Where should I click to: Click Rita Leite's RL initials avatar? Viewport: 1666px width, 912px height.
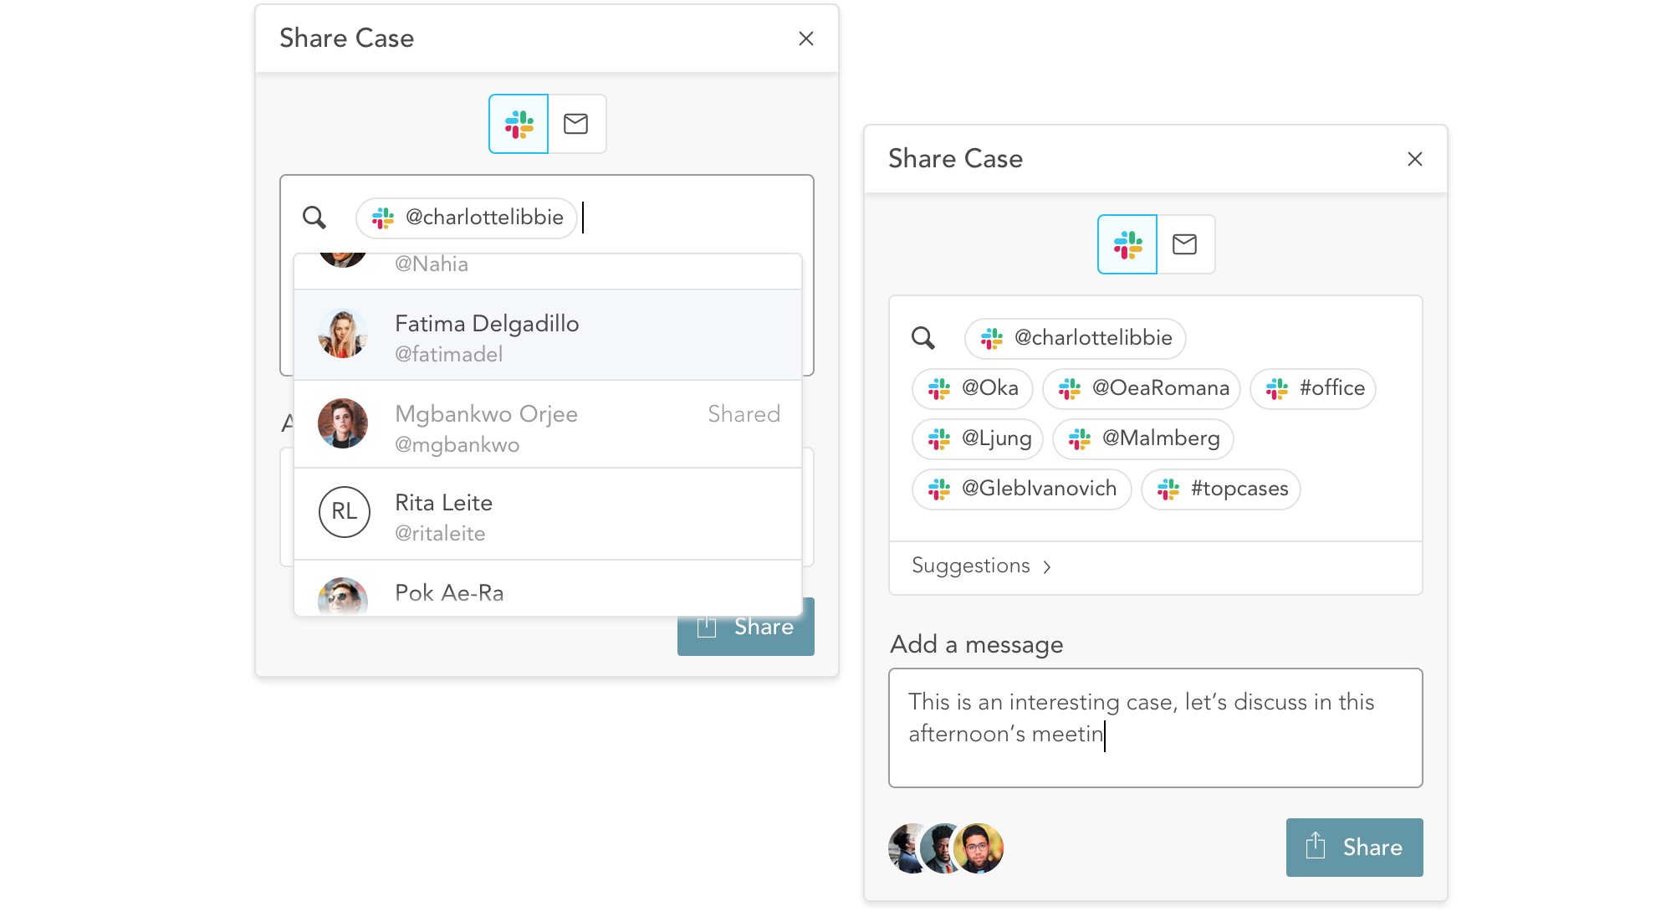coord(344,512)
